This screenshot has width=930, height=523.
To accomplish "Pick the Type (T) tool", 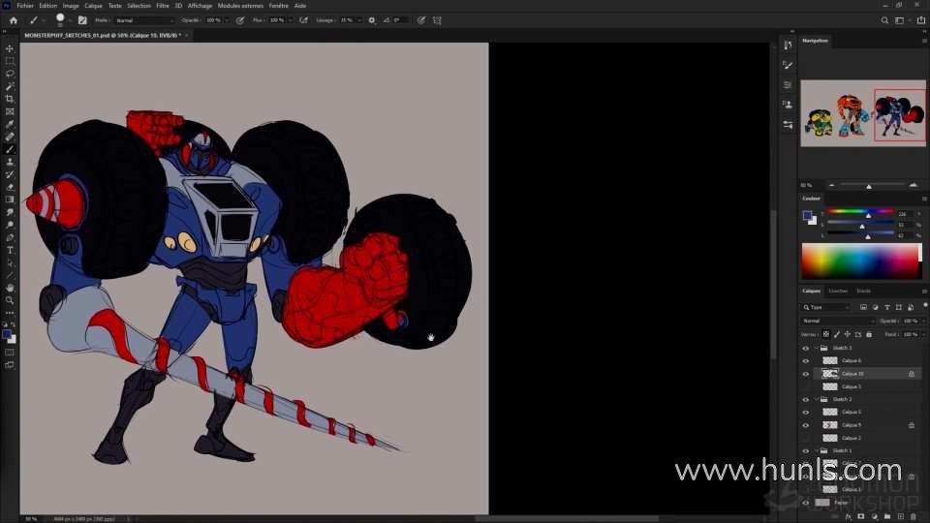I will (x=10, y=250).
